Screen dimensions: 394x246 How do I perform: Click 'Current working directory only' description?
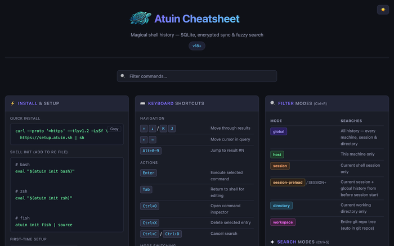[356, 208]
